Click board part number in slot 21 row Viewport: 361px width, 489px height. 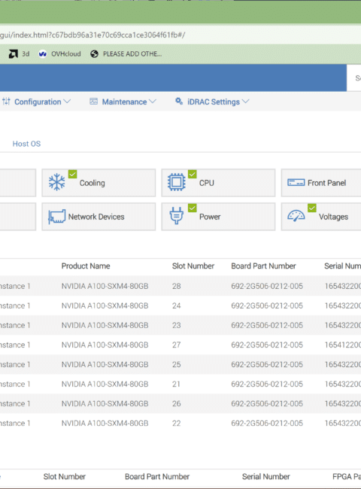[267, 384]
